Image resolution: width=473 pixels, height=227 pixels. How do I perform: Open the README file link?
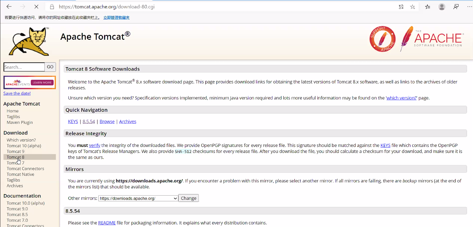(107, 223)
